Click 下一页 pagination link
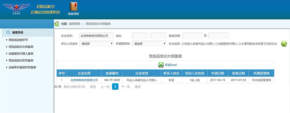Screen dimensions: 290x113 point(125,87)
